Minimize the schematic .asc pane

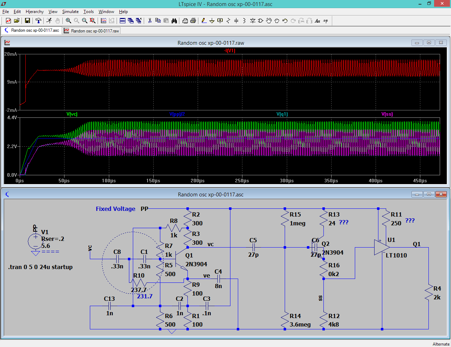tap(417, 194)
